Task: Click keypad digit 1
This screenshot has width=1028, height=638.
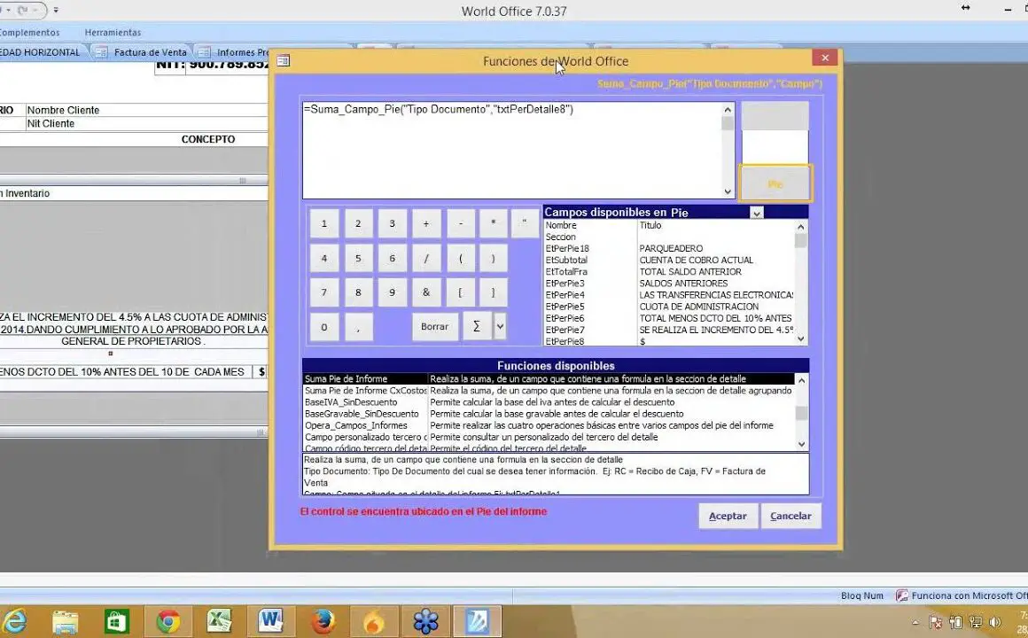Action: pos(323,223)
